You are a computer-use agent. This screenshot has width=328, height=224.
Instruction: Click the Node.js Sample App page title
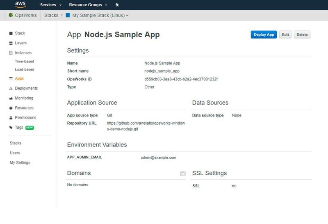[122, 34]
